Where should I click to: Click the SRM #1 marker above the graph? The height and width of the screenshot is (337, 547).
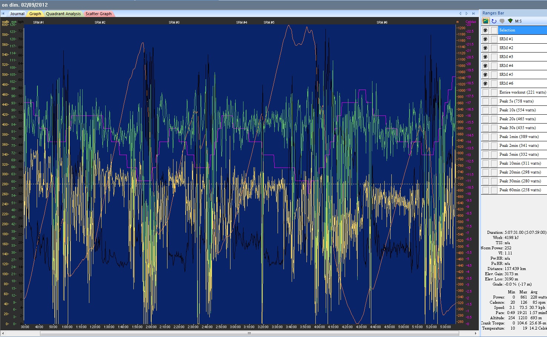tap(38, 23)
